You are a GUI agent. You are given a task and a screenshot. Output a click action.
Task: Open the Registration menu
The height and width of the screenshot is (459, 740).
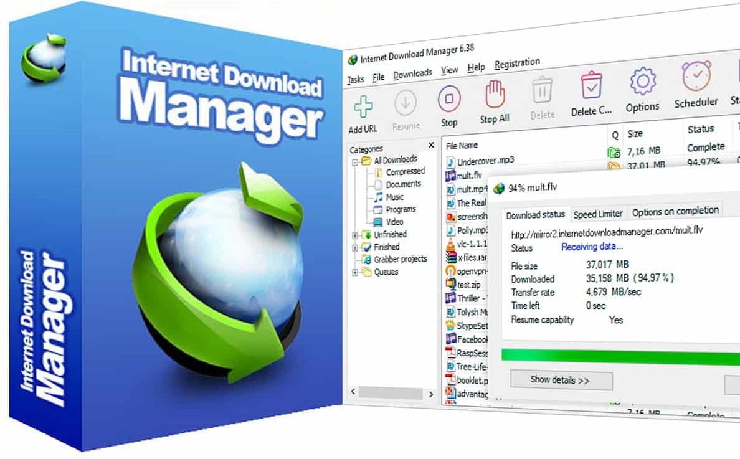click(517, 63)
